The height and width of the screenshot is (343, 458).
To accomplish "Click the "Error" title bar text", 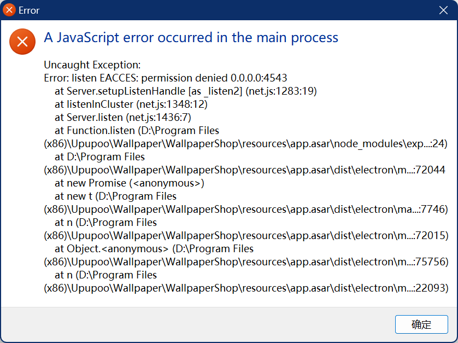I will click(x=29, y=10).
